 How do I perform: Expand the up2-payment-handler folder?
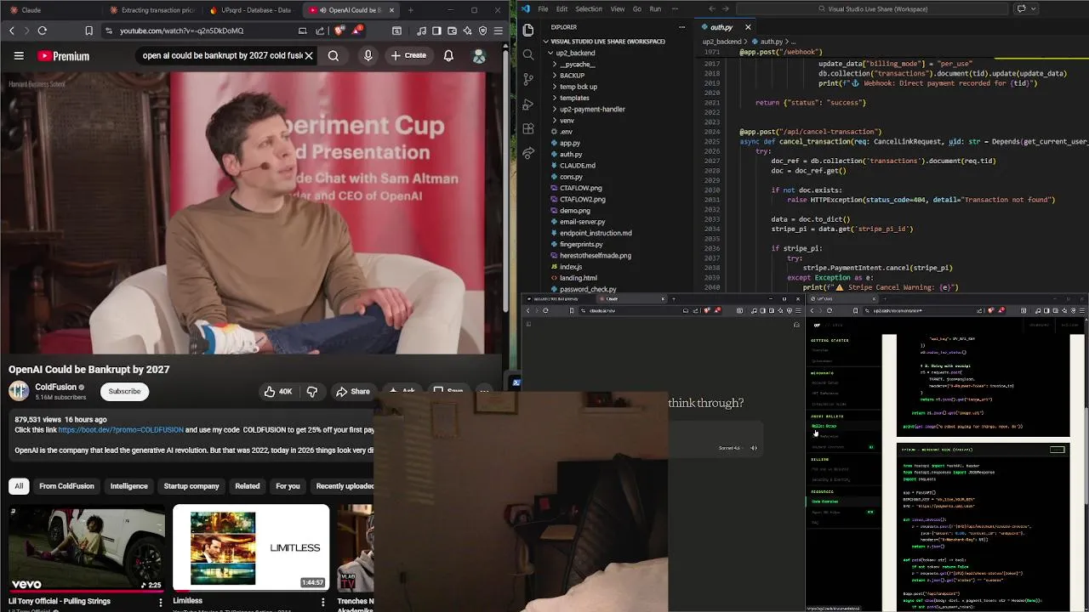tap(592, 109)
